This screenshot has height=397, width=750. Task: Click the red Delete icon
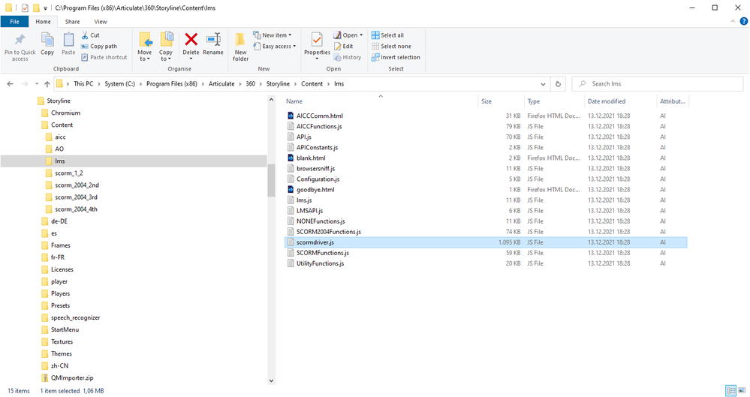point(191,41)
